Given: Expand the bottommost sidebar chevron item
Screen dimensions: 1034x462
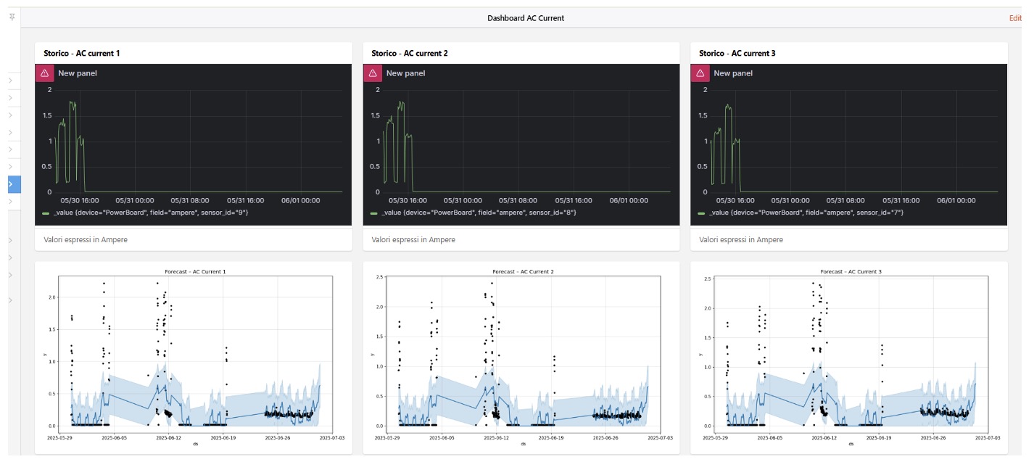Looking at the screenshot, I should [10, 300].
